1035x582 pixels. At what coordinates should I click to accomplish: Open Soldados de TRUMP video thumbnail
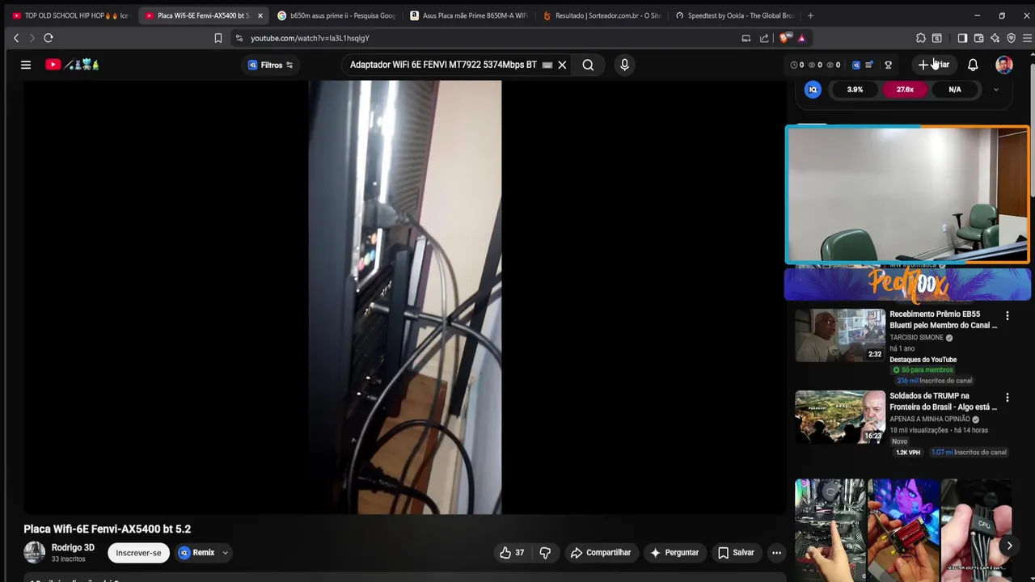coord(840,417)
